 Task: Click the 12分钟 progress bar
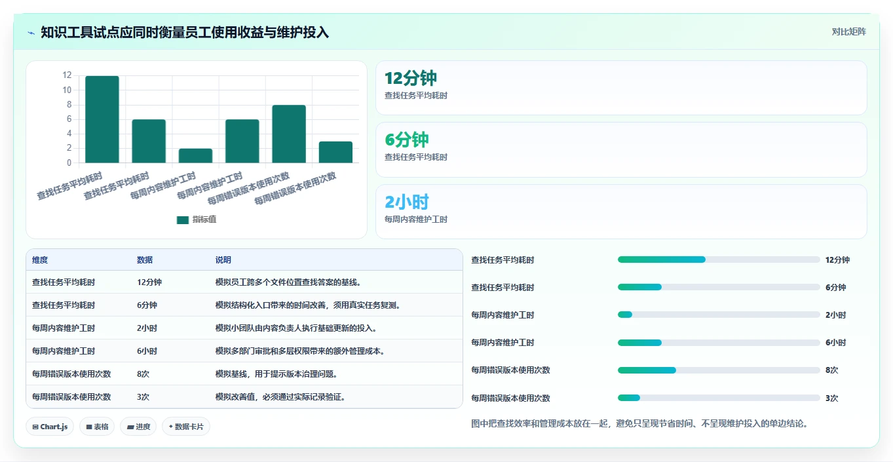coord(719,260)
